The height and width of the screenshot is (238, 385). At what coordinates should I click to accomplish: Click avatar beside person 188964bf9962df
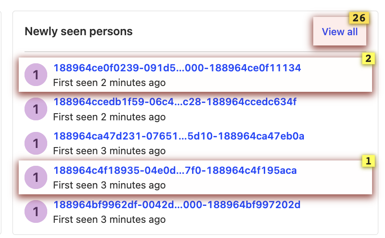point(36,212)
